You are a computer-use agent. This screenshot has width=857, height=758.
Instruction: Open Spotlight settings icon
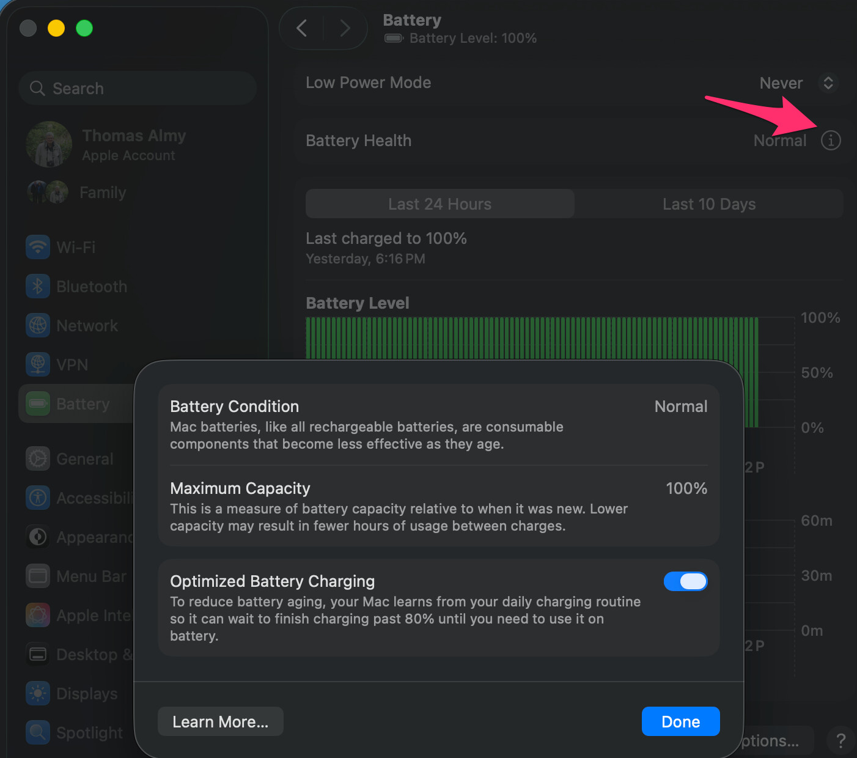(38, 733)
